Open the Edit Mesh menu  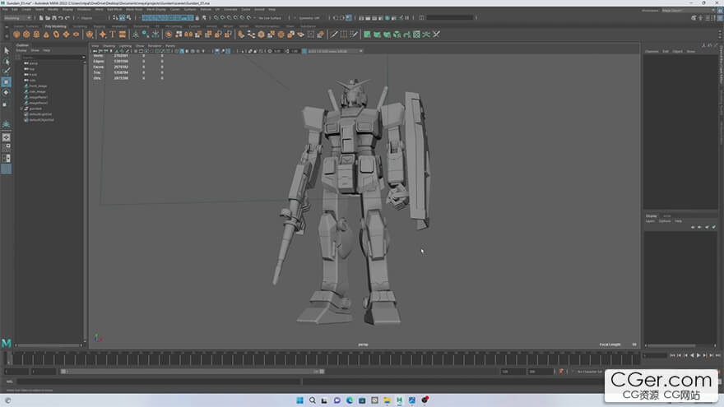(x=114, y=9)
